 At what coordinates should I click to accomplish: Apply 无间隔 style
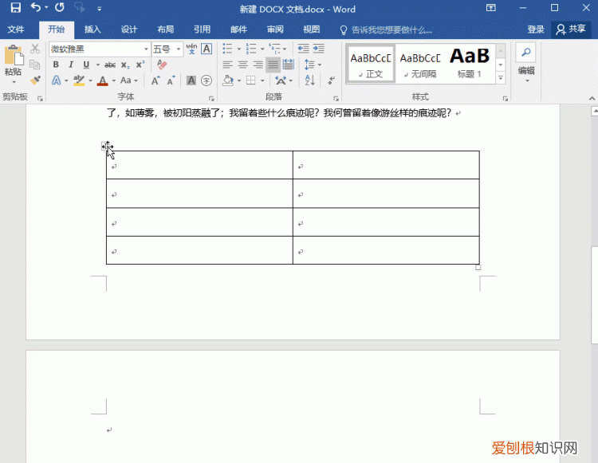click(420, 64)
